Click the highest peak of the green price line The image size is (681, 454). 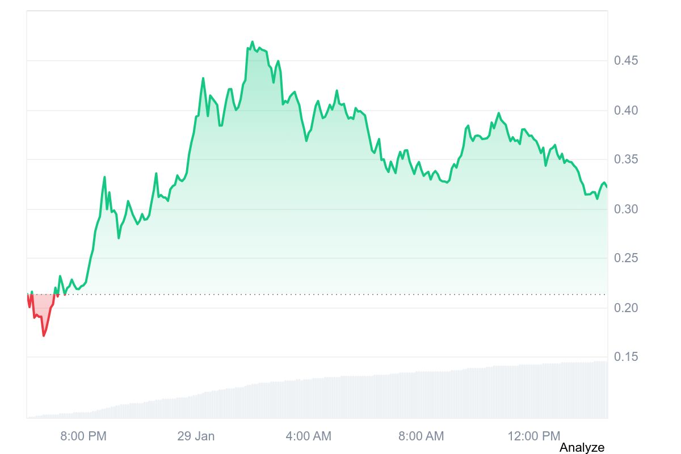(252, 42)
